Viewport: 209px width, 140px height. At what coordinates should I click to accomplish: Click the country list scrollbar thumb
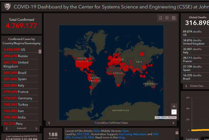coord(40,51)
